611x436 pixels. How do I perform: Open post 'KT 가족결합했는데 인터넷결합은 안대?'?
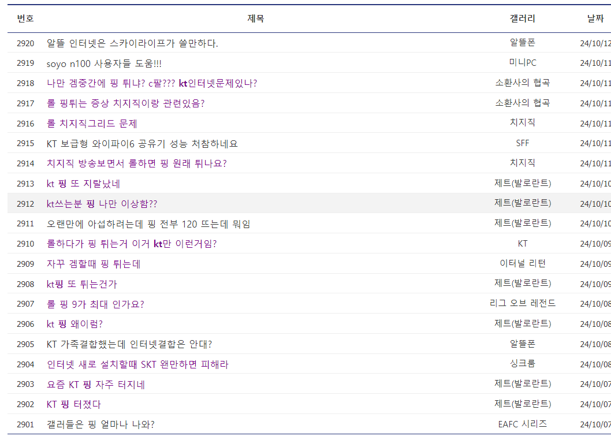tap(129, 344)
